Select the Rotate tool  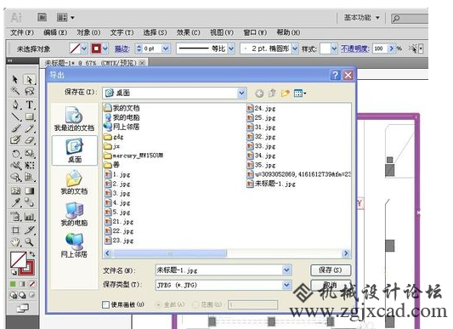tap(15, 153)
